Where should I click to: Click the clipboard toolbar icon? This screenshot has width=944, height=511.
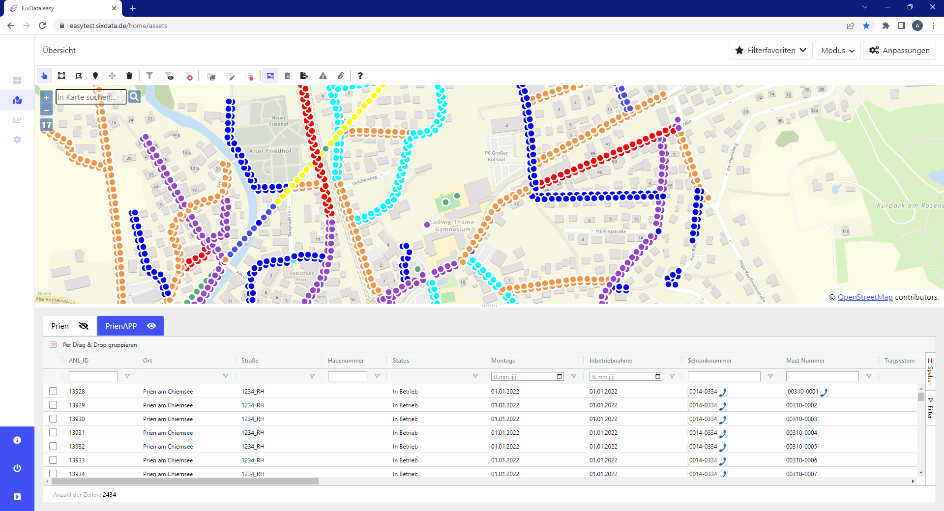point(287,76)
